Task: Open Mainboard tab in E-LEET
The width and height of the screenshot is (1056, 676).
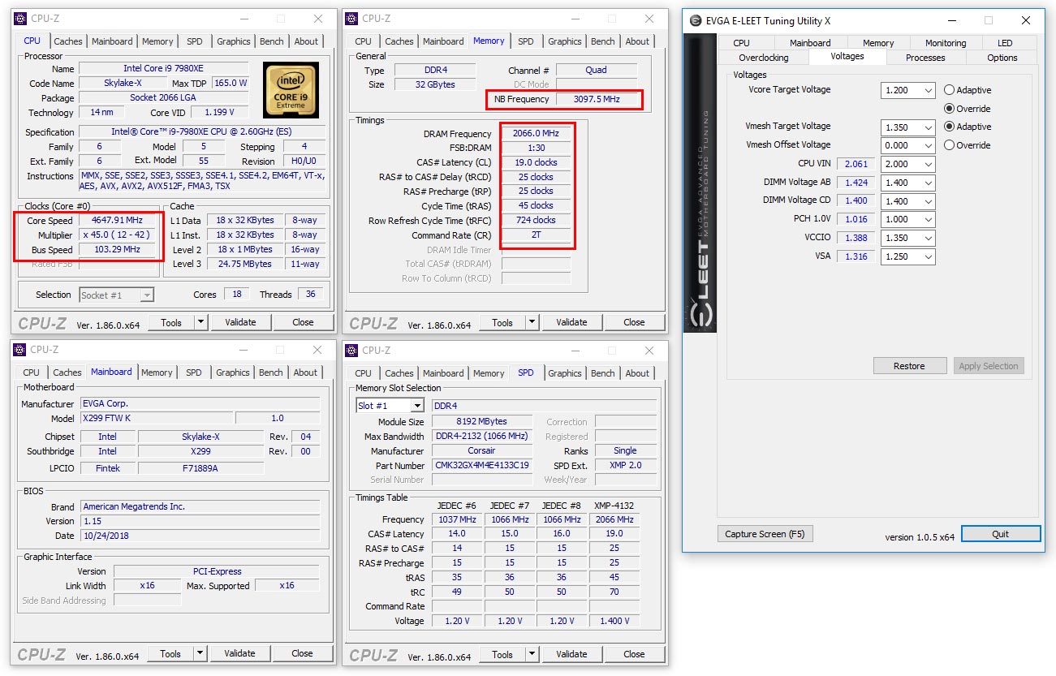Action: click(810, 43)
